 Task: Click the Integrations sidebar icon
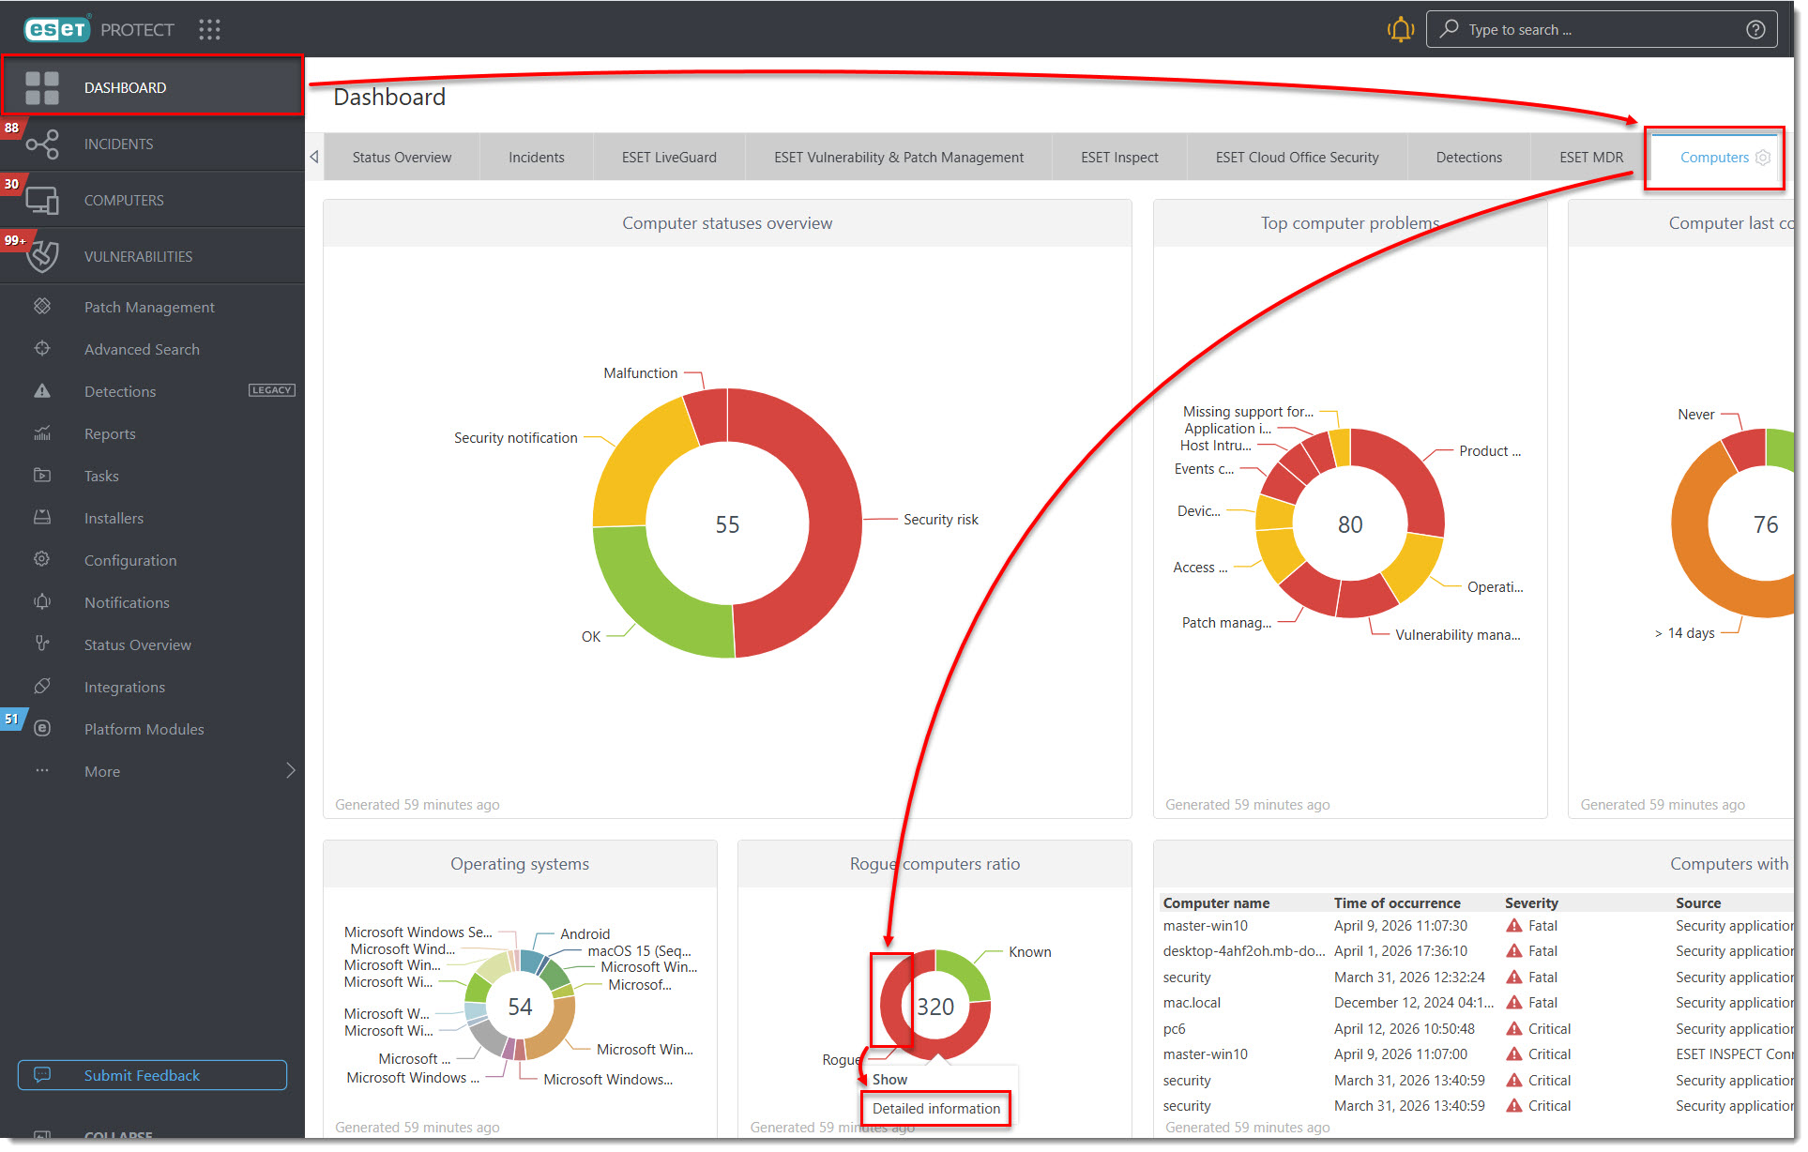tap(41, 687)
